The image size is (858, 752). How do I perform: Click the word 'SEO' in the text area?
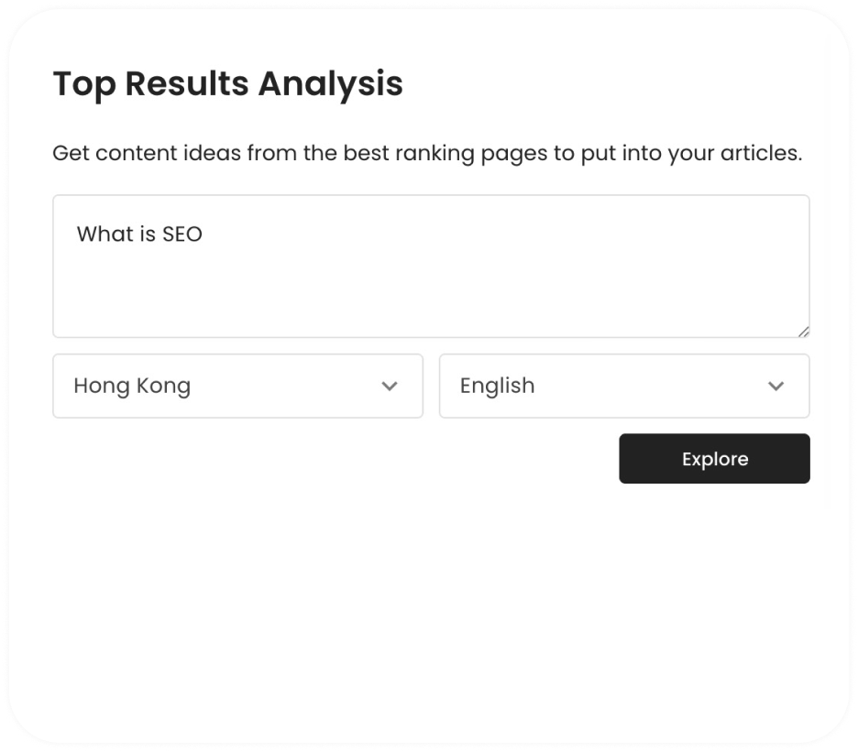tap(182, 234)
